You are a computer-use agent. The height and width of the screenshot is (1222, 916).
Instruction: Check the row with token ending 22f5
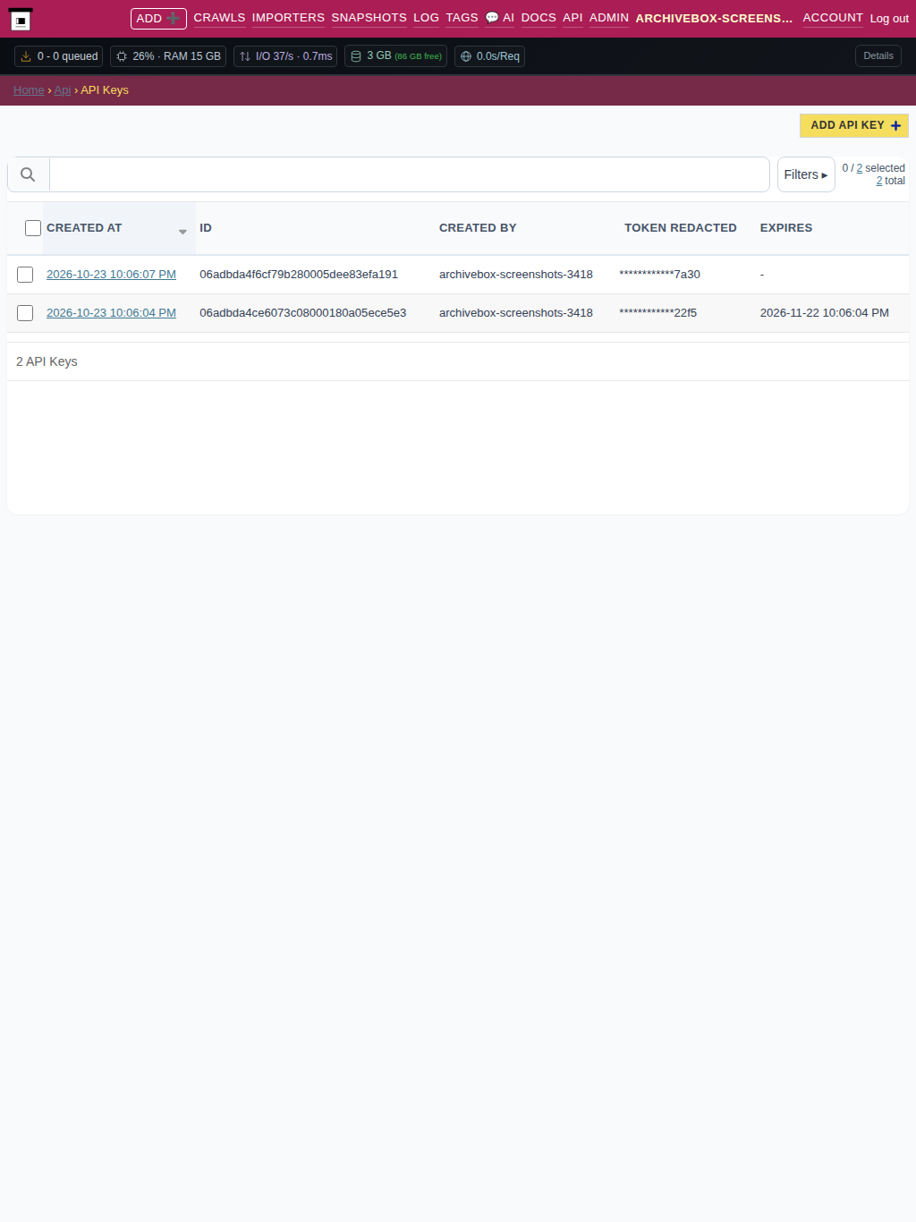[25, 313]
